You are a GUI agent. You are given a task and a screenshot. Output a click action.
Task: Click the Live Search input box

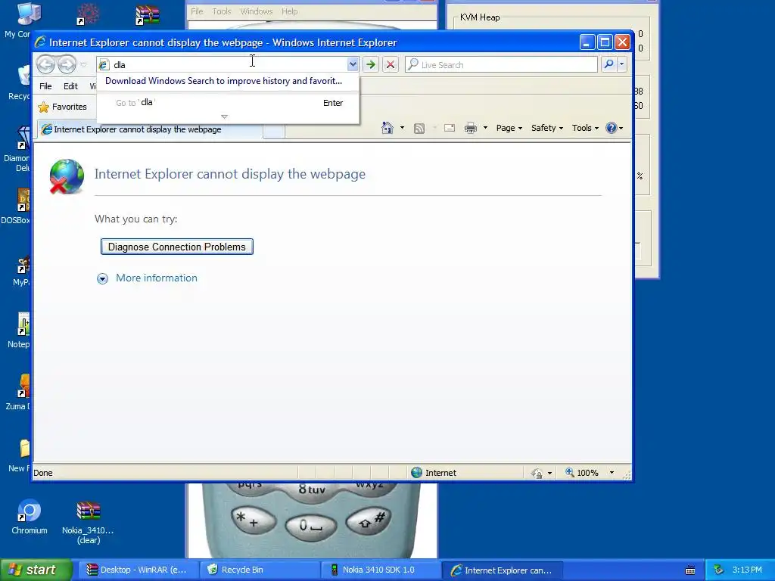pyautogui.click(x=501, y=65)
